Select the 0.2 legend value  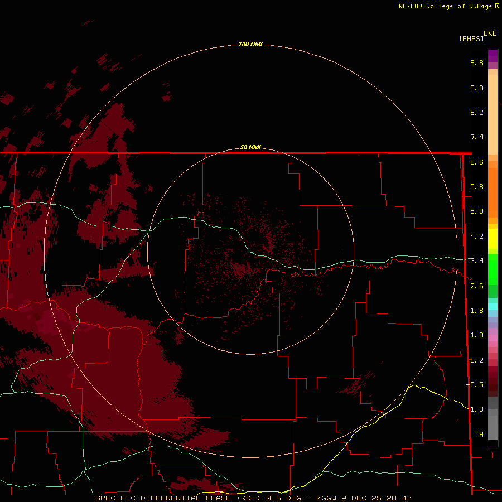(x=477, y=360)
